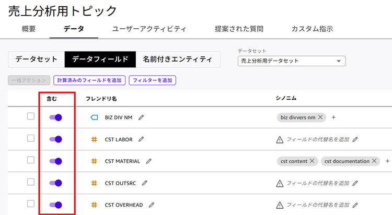Select the checkbox for CST OVERHEAD row

pyautogui.click(x=31, y=204)
